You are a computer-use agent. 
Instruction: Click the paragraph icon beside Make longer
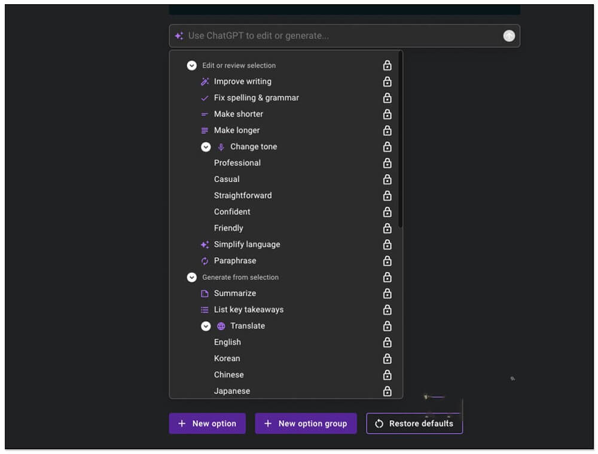pos(205,131)
